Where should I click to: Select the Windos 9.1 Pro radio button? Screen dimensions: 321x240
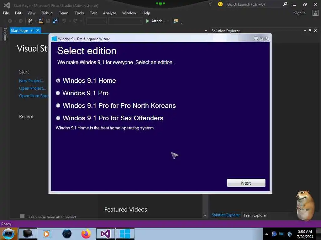point(58,93)
